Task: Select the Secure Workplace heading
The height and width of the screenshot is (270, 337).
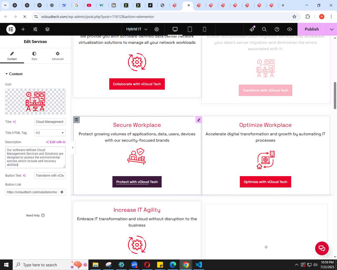Action: 137,125
